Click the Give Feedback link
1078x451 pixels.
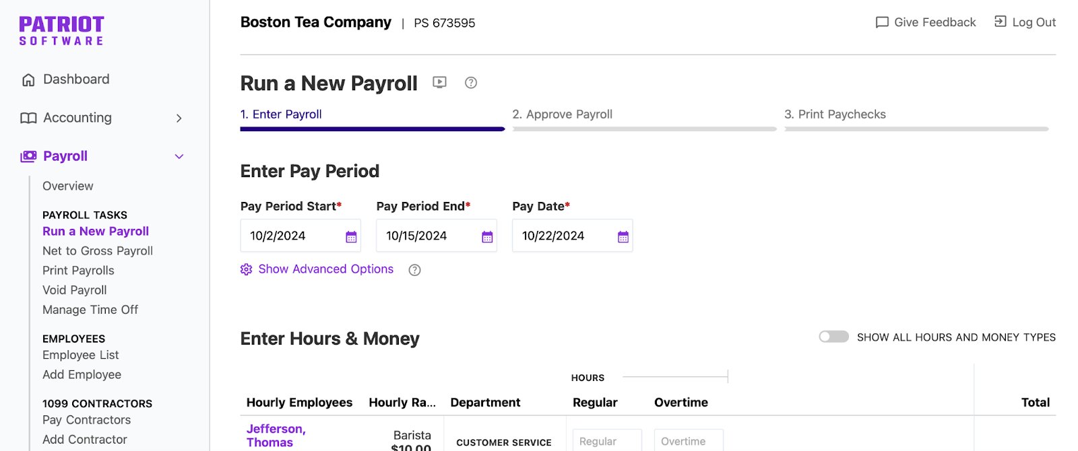934,22
